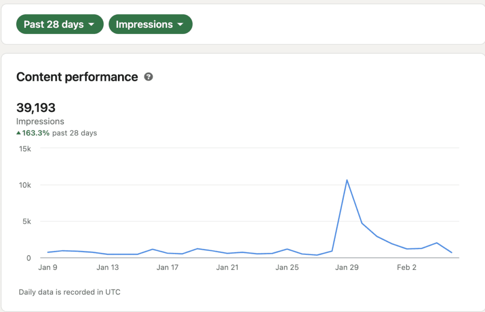Click the 10k y-axis label

tap(25, 185)
